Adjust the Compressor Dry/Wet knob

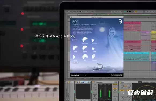tap(115, 98)
